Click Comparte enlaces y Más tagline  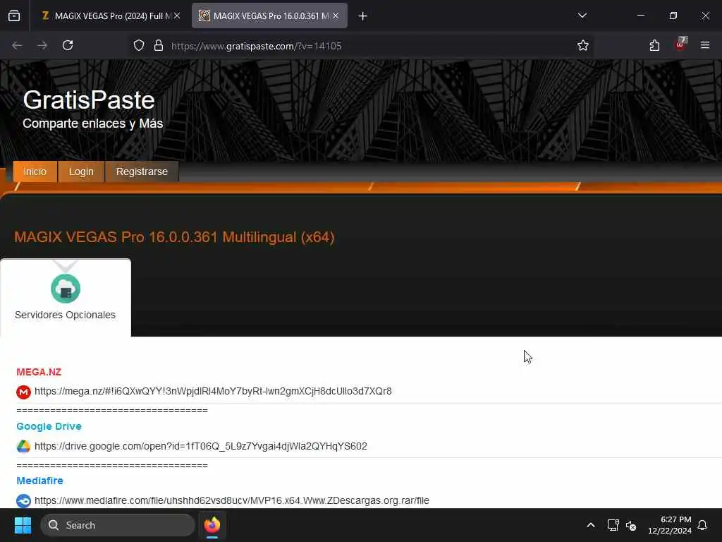click(x=92, y=124)
